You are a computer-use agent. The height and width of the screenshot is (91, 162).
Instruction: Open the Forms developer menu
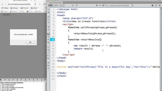tap(30, 11)
